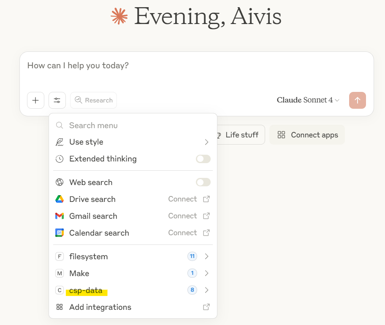Click the Google Drive icon
The image size is (385, 325).
click(60, 199)
